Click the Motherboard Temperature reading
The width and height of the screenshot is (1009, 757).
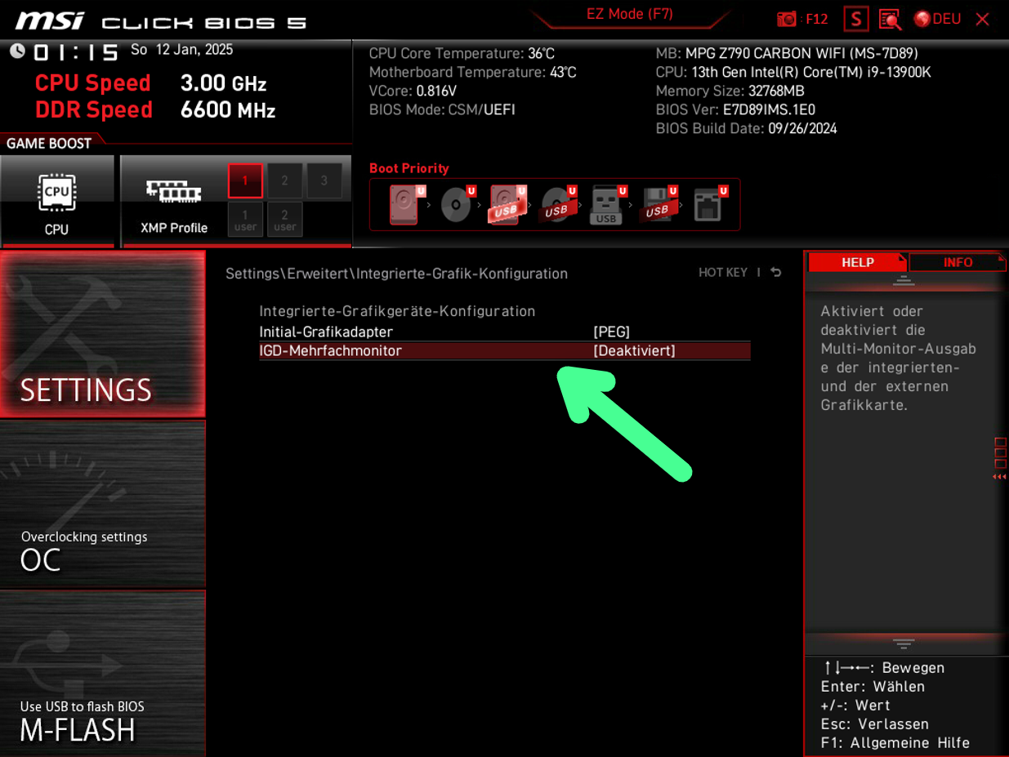(x=472, y=72)
